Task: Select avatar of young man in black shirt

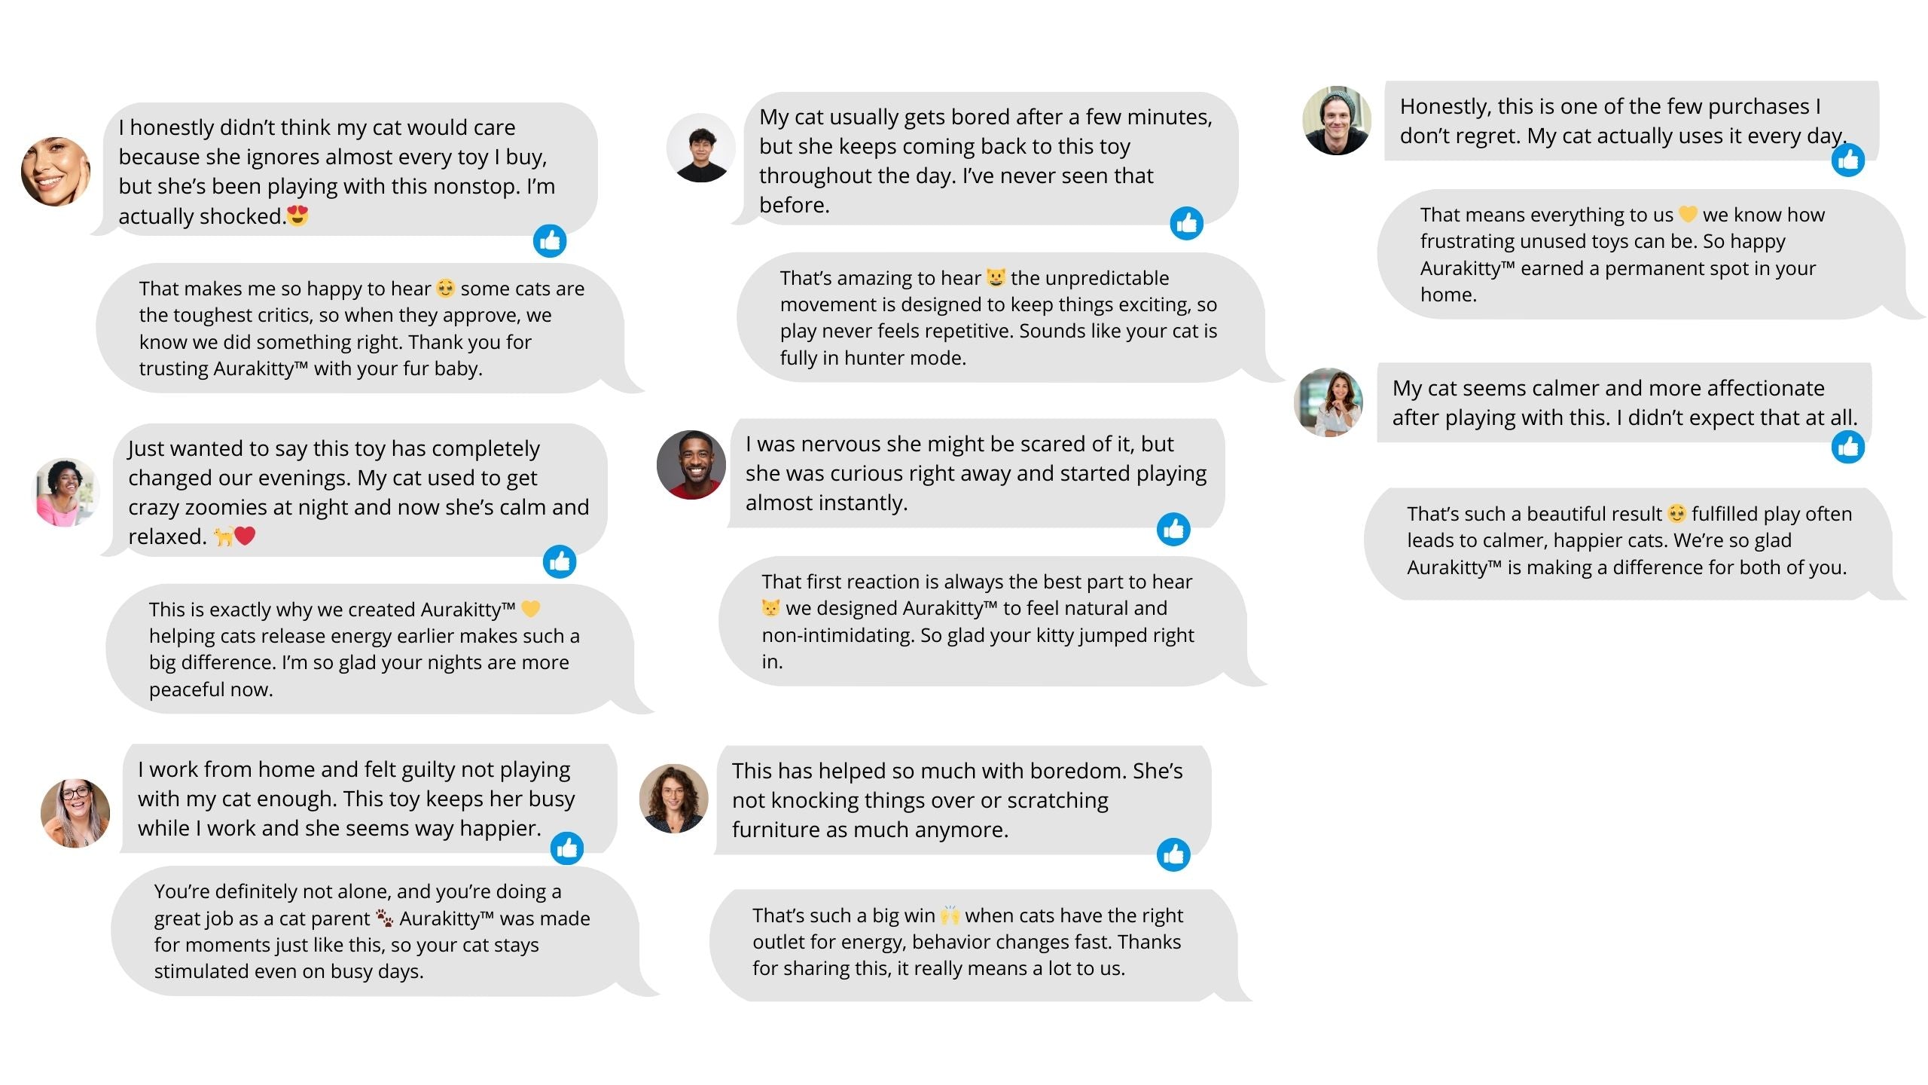Action: coord(700,148)
